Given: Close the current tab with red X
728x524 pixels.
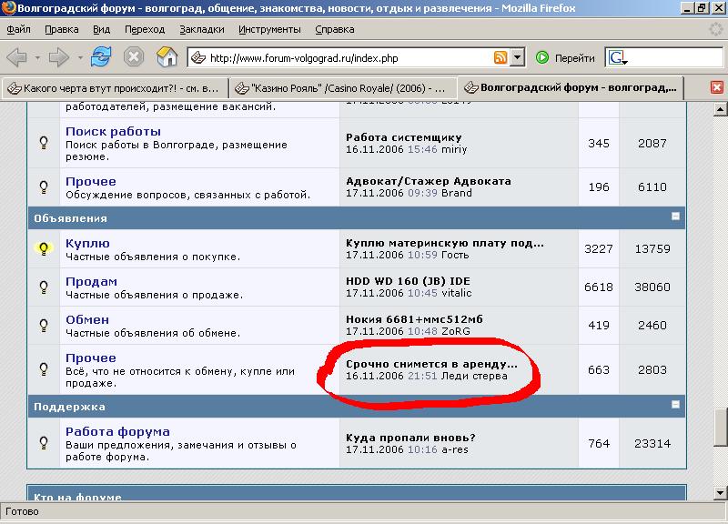Looking at the screenshot, I should pyautogui.click(x=717, y=88).
